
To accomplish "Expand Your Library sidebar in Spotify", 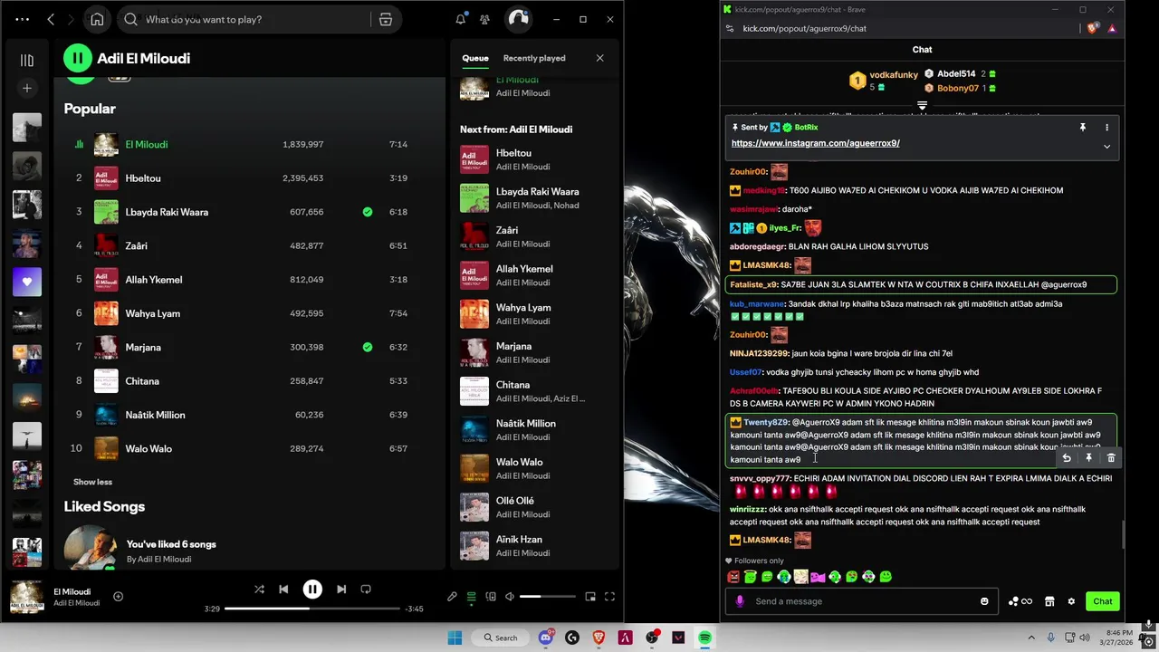I will click(x=27, y=60).
